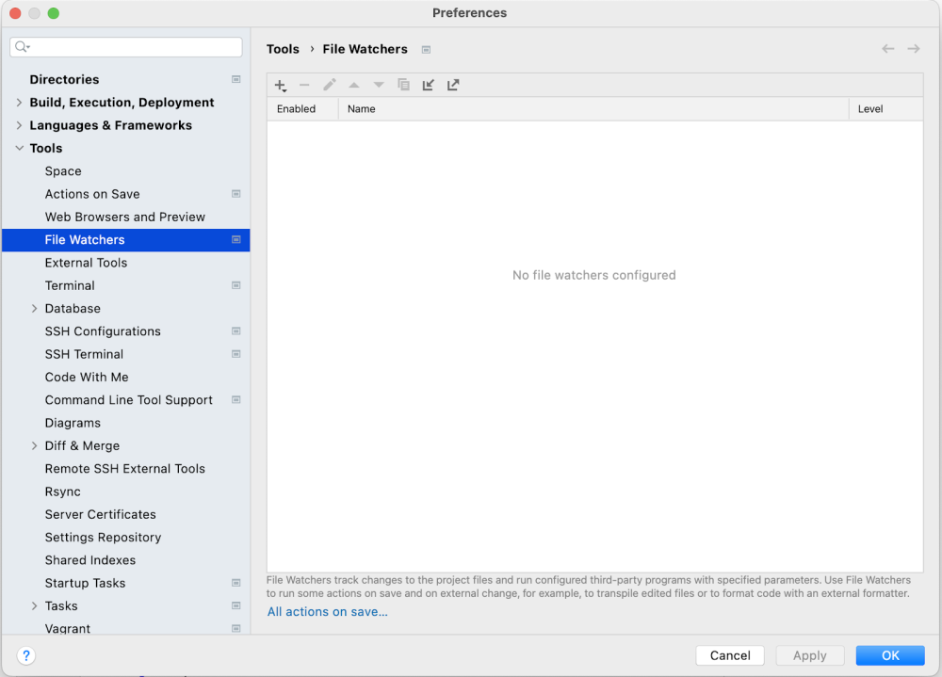Click the Remove watcher minus icon
This screenshot has height=677, width=942.
(x=304, y=85)
